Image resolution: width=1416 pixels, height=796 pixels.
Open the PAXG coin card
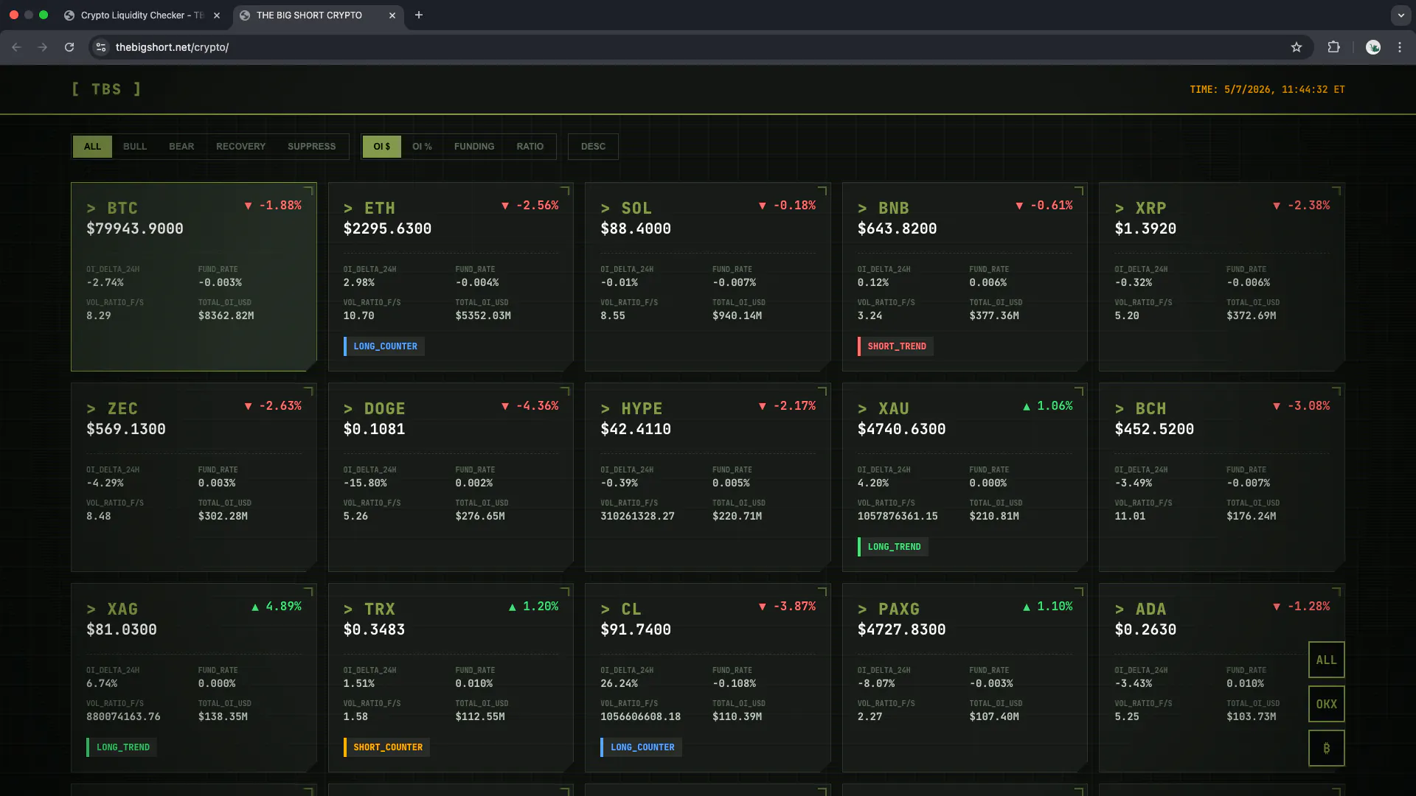[x=965, y=677]
